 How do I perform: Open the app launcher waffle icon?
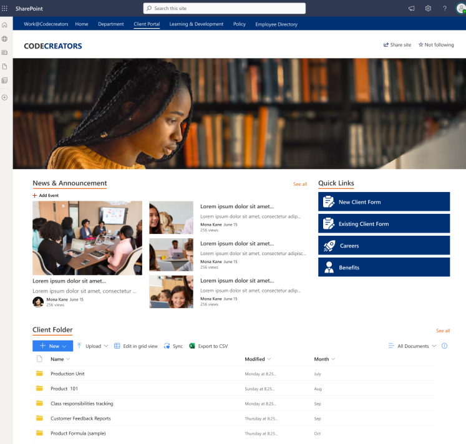[x=5, y=8]
